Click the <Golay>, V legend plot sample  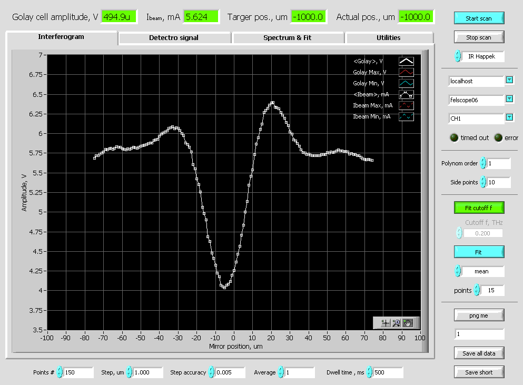coord(406,61)
